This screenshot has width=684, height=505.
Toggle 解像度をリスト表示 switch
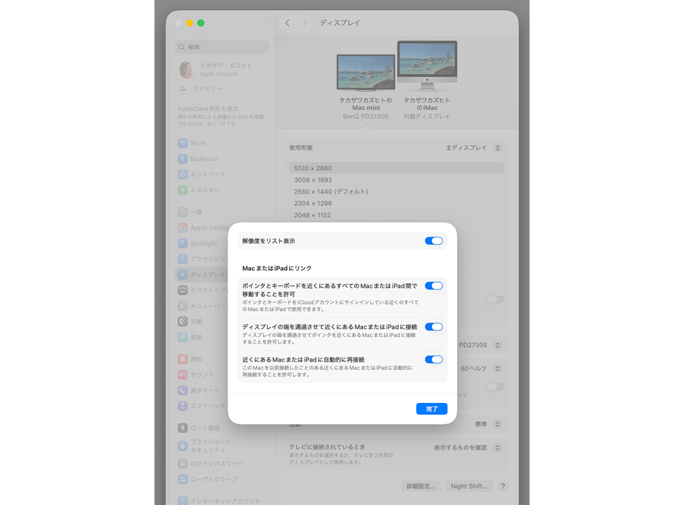click(433, 241)
